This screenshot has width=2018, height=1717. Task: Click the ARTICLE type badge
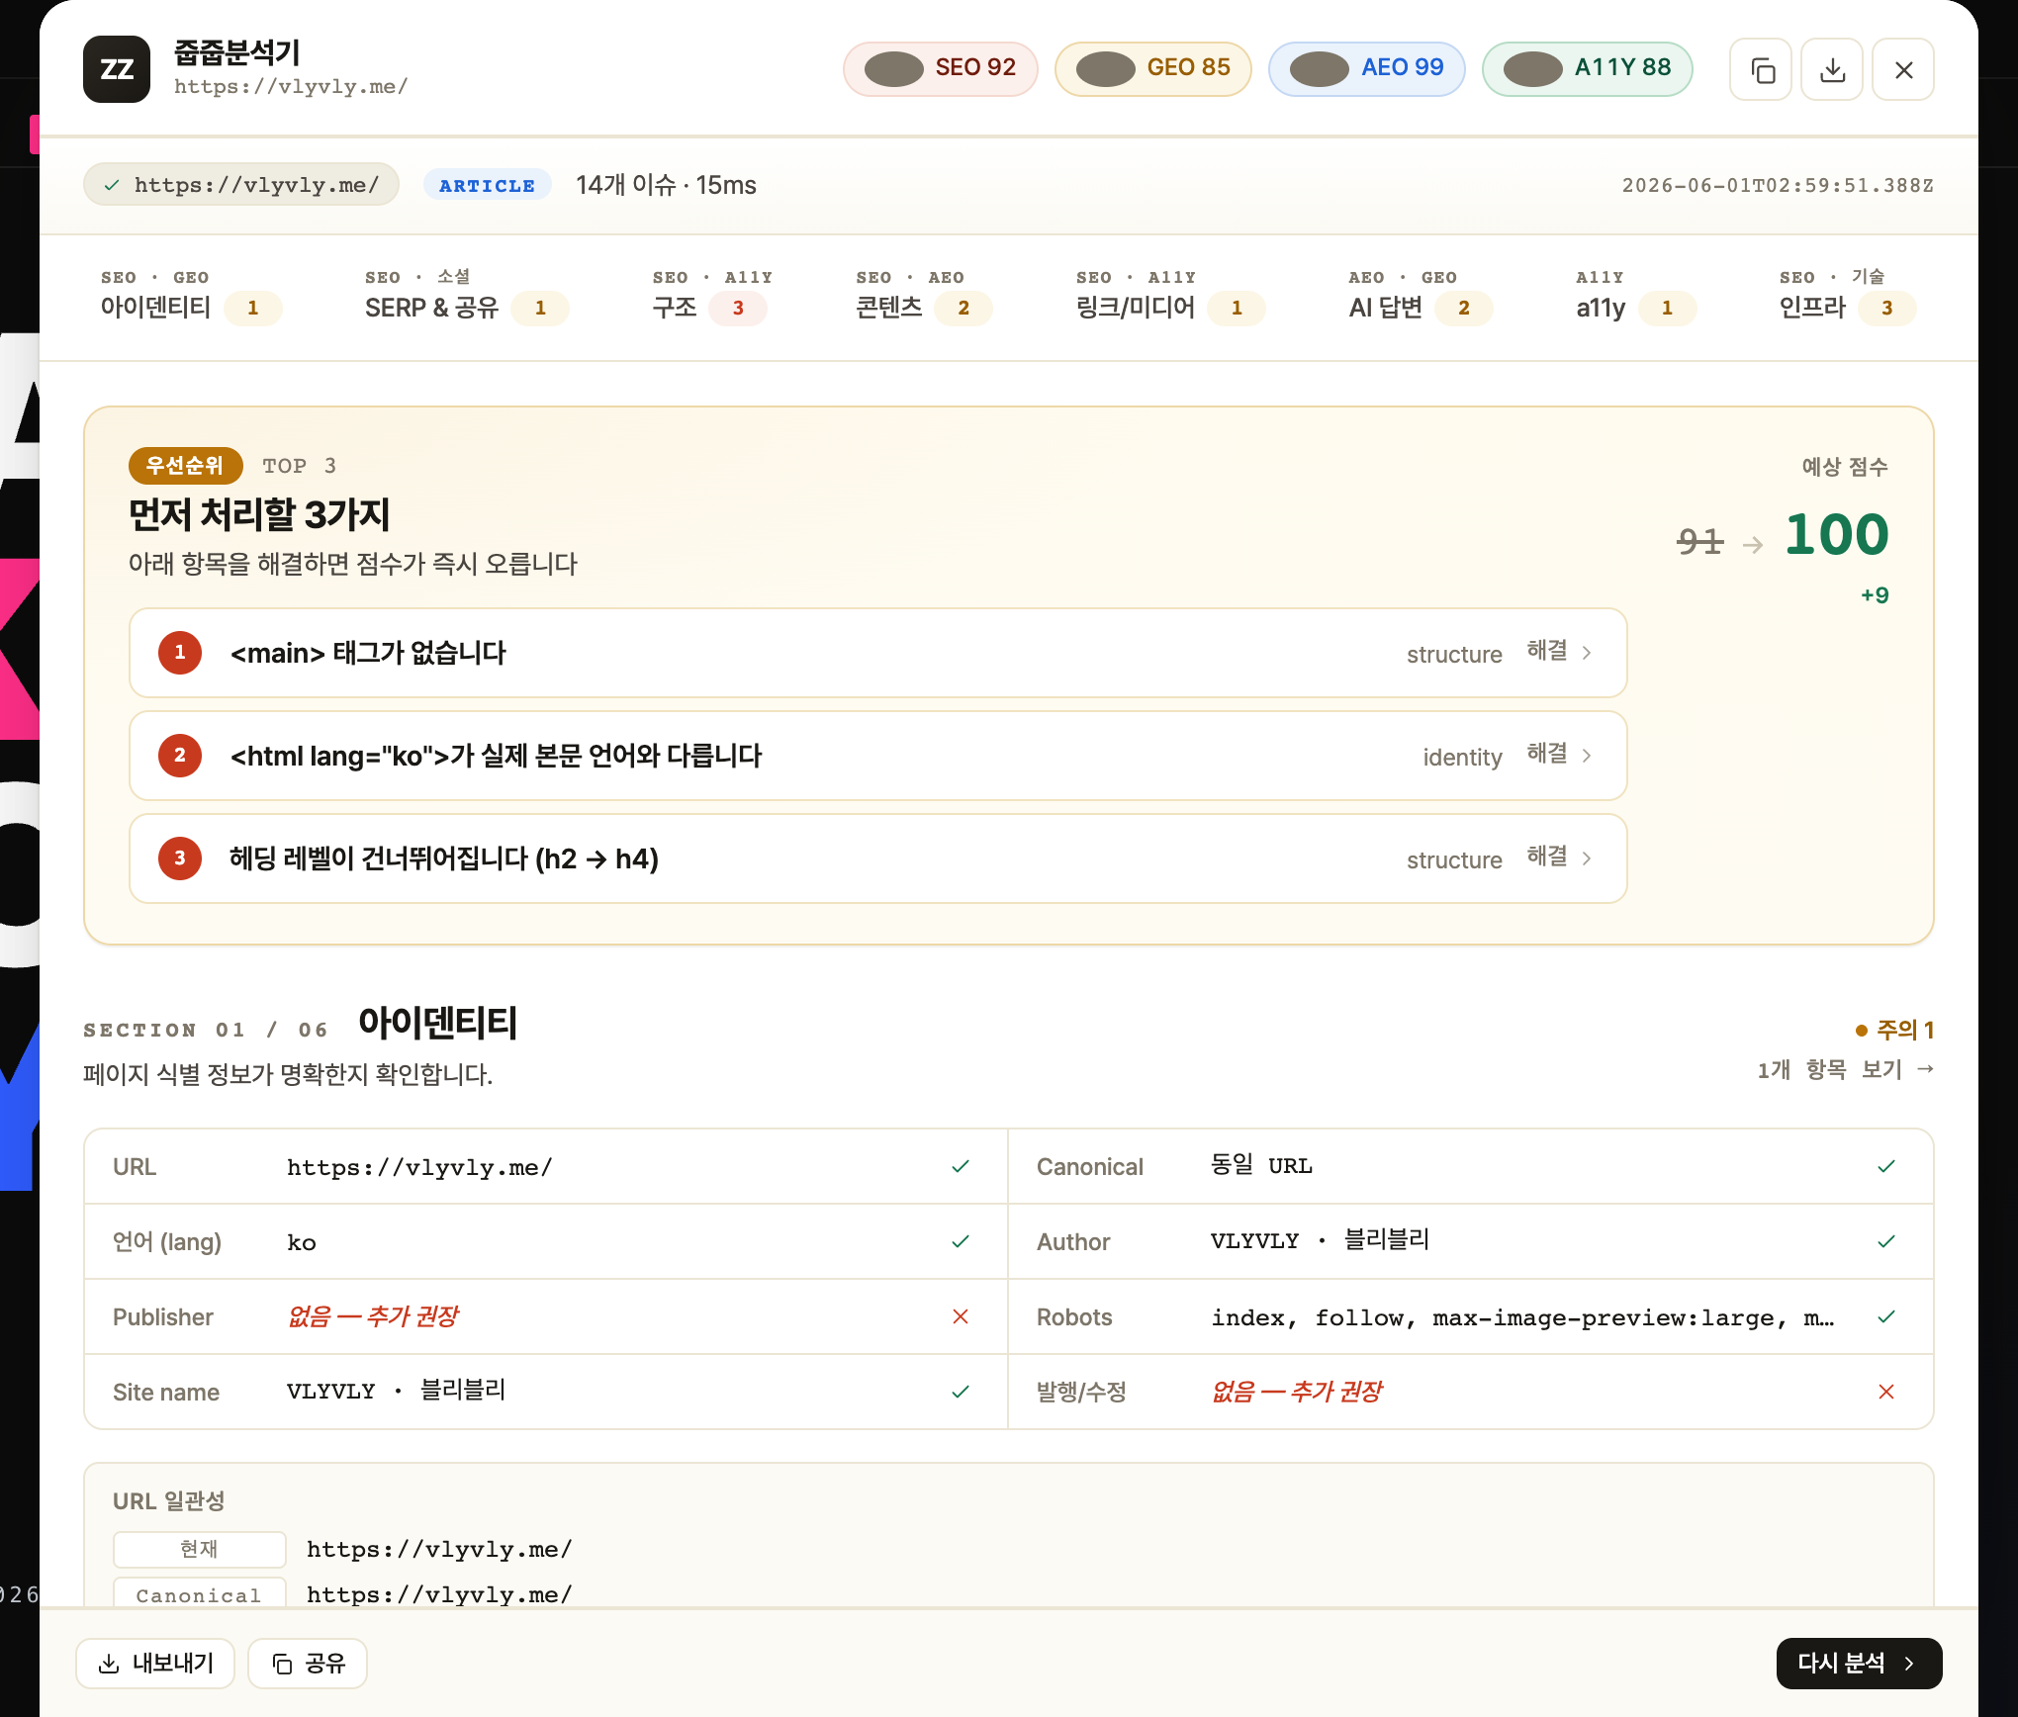click(x=487, y=185)
